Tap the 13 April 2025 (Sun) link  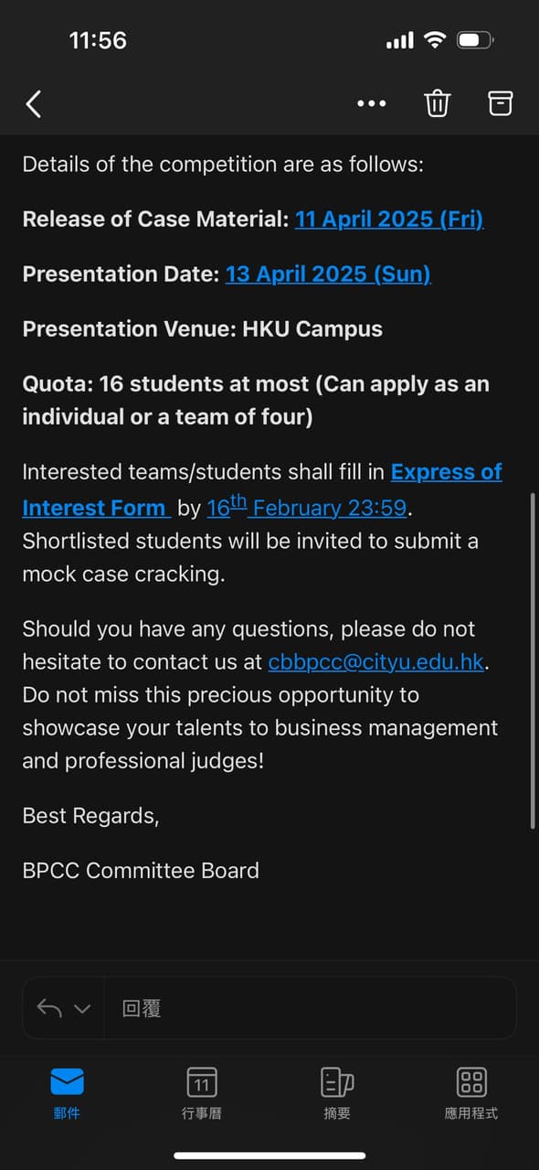point(327,274)
